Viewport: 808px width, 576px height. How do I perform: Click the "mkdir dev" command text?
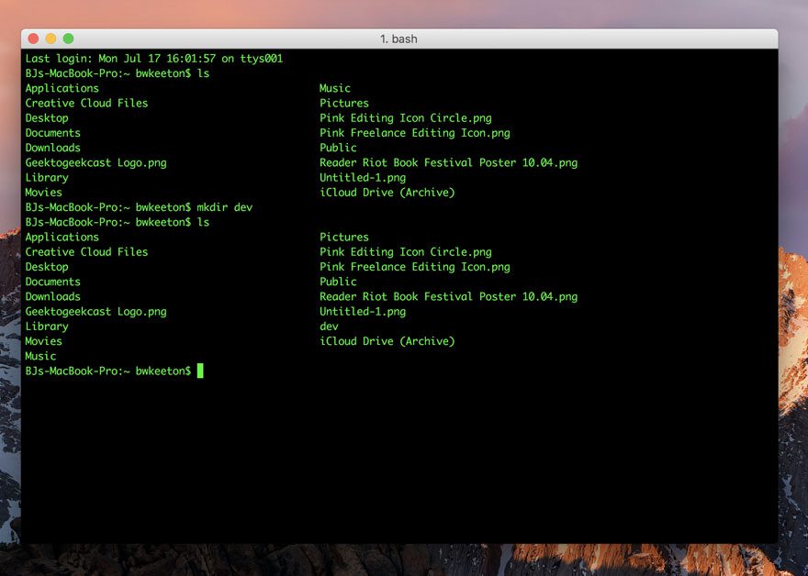(224, 207)
